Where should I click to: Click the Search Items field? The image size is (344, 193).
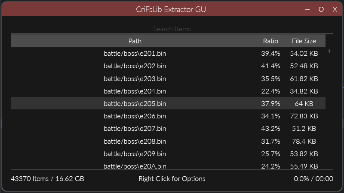coord(172,29)
